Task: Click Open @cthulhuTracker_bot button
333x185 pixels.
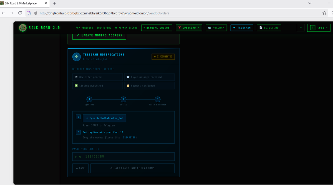Action: pos(104,118)
